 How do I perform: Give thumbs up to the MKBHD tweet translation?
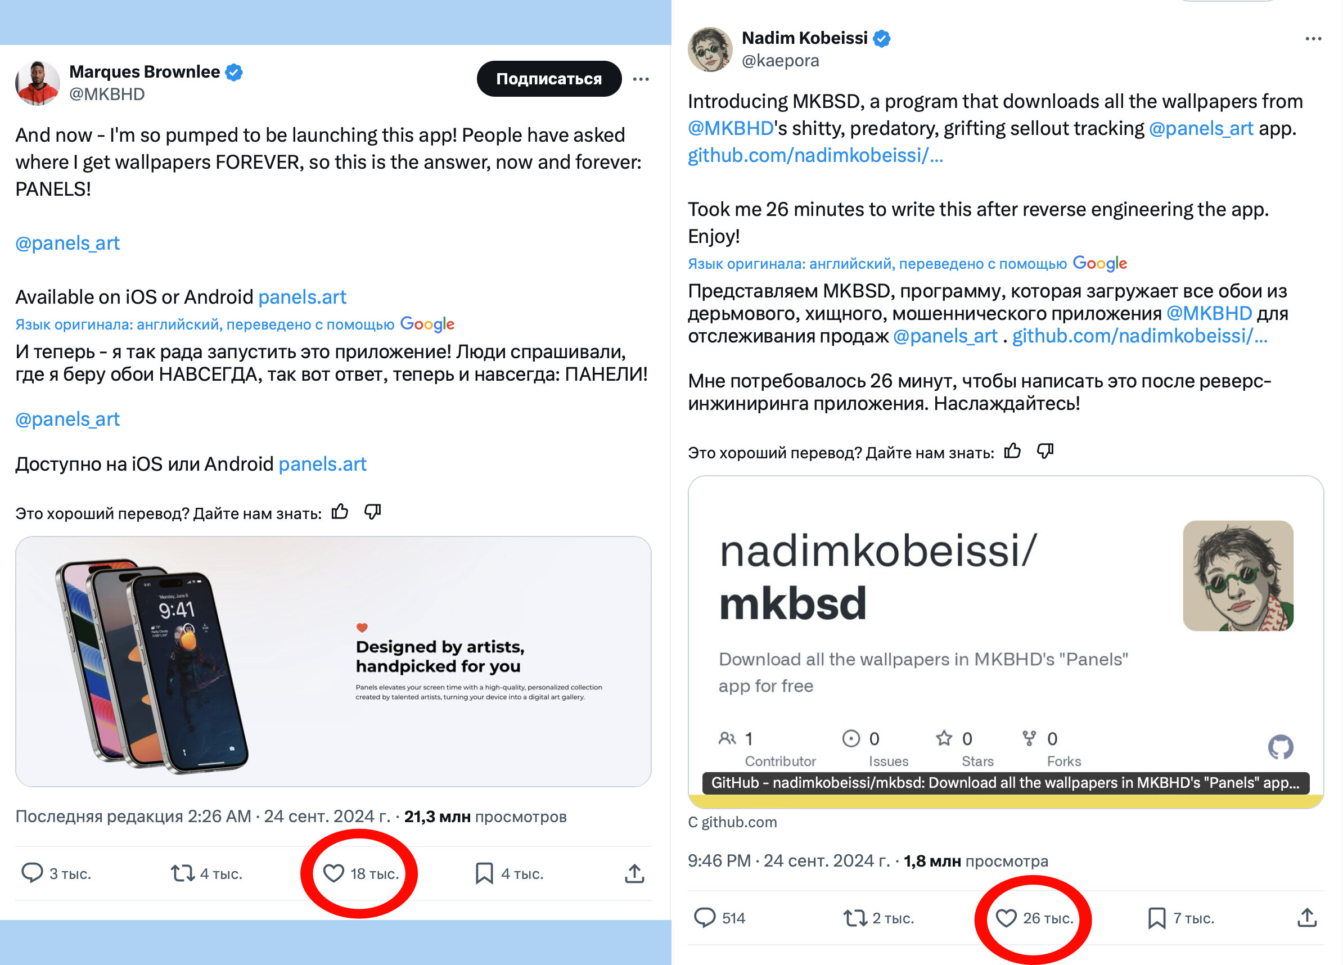pyautogui.click(x=340, y=512)
